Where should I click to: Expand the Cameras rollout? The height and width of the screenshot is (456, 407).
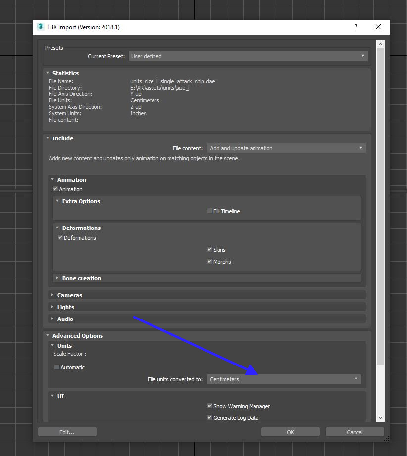tap(69, 295)
